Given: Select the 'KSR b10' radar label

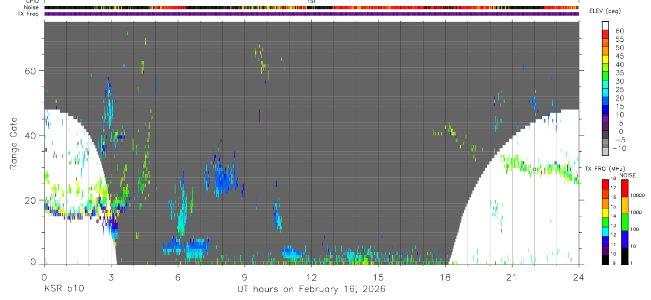Looking at the screenshot, I should (63, 289).
